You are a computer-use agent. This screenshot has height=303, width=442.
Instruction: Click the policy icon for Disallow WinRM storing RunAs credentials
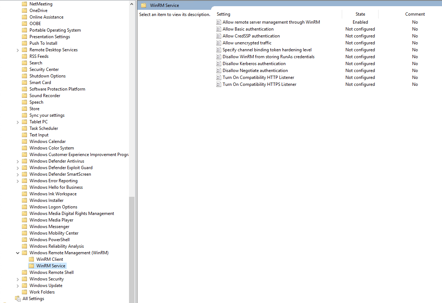click(219, 57)
